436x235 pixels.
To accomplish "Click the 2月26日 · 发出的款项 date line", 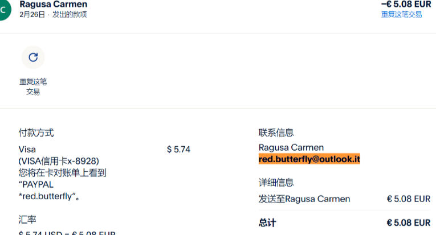I will (53, 14).
